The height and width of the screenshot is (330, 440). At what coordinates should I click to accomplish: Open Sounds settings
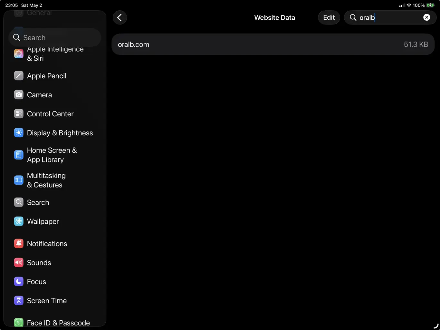click(x=55, y=263)
